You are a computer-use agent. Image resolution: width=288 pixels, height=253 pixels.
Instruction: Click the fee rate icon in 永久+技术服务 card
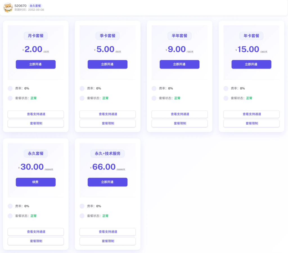coord(82,206)
